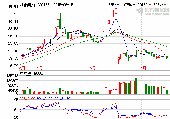Click the 92871 volume axis label
This screenshot has height=119, width=170.
coord(13,85)
